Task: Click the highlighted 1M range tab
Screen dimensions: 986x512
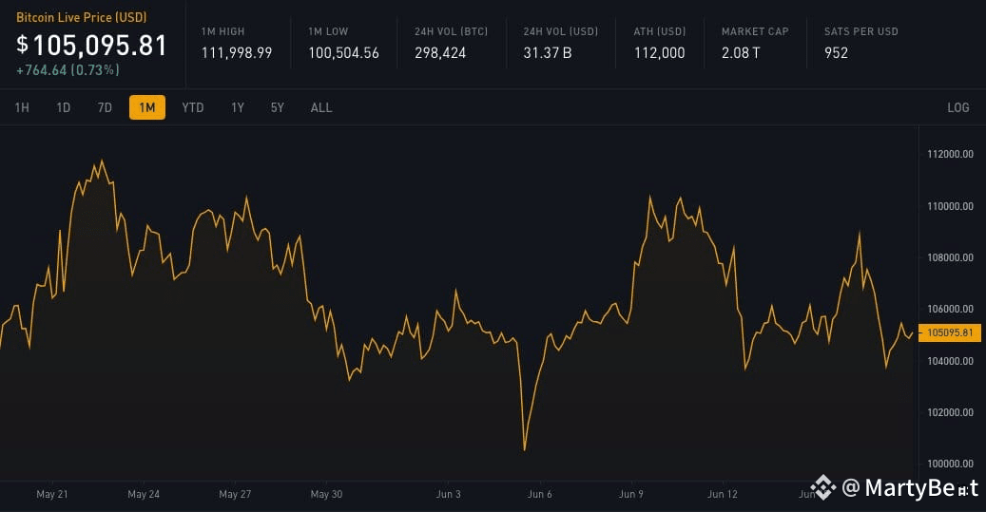Action: click(x=147, y=107)
